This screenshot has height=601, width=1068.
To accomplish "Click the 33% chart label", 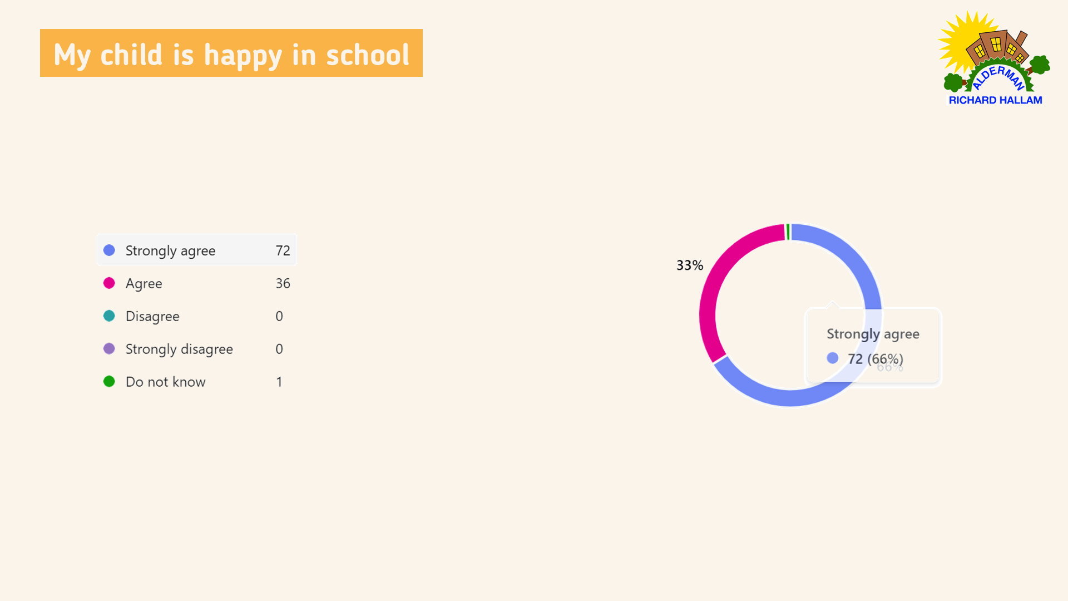I will 690,265.
